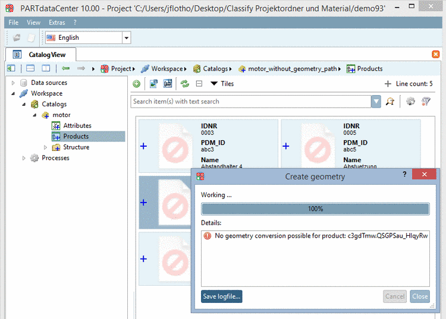The height and width of the screenshot is (319, 446).
Task: Click the orange close catalog view icon
Action: point(435,54)
